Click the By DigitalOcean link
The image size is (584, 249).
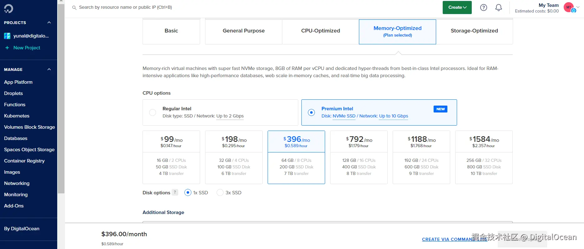coord(22,229)
